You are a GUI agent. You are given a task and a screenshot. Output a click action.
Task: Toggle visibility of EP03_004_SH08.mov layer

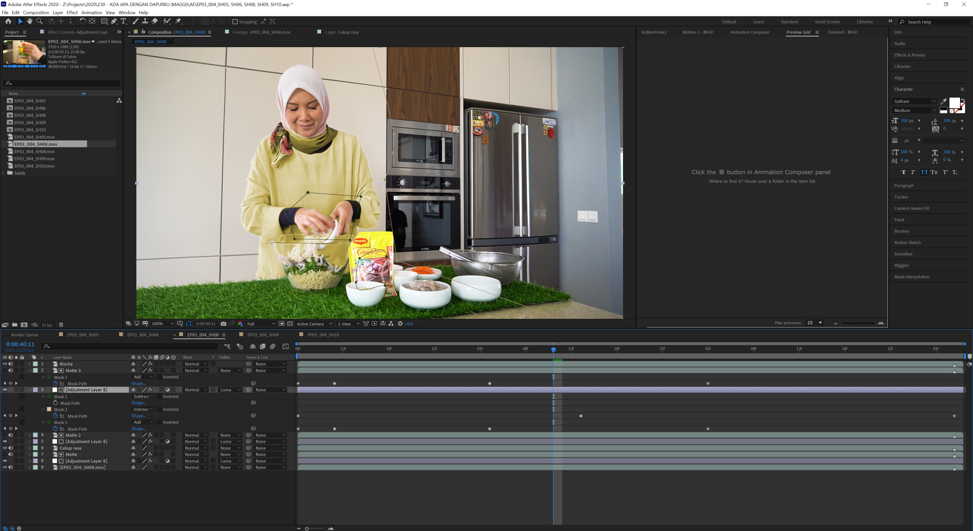(5, 467)
